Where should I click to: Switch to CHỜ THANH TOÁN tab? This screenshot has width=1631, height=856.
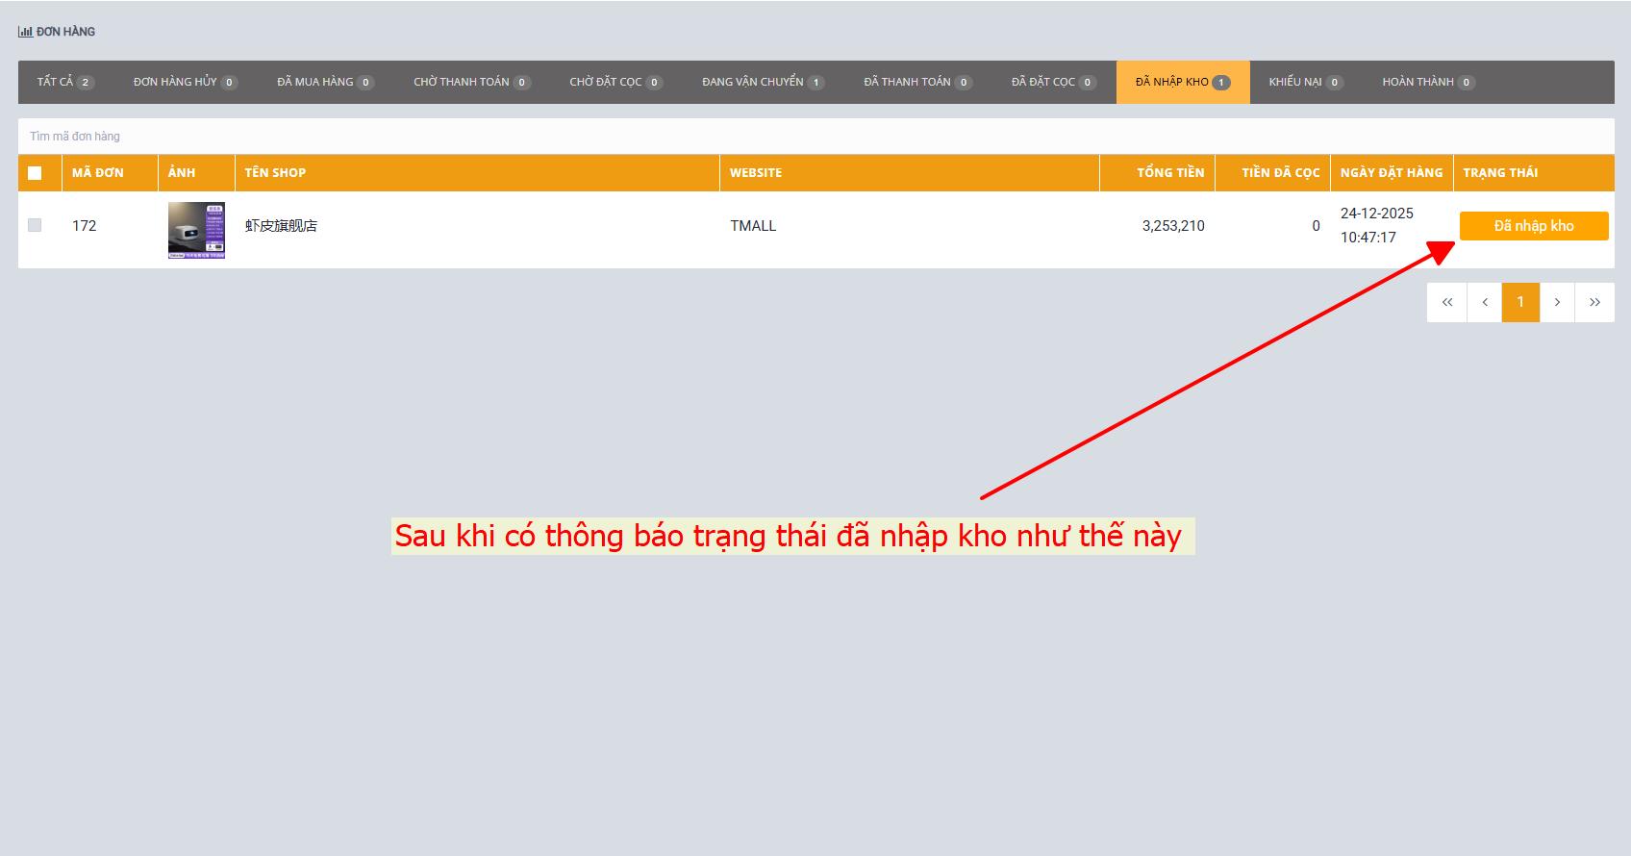(471, 82)
